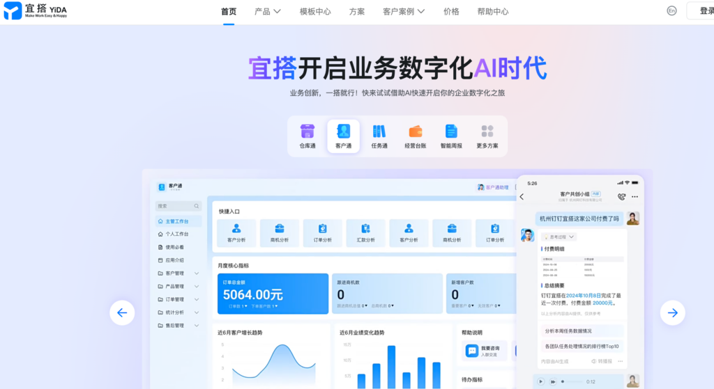This screenshot has width=714, height=389.
Task: Click the 待办指标 heading text
Action: [472, 379]
